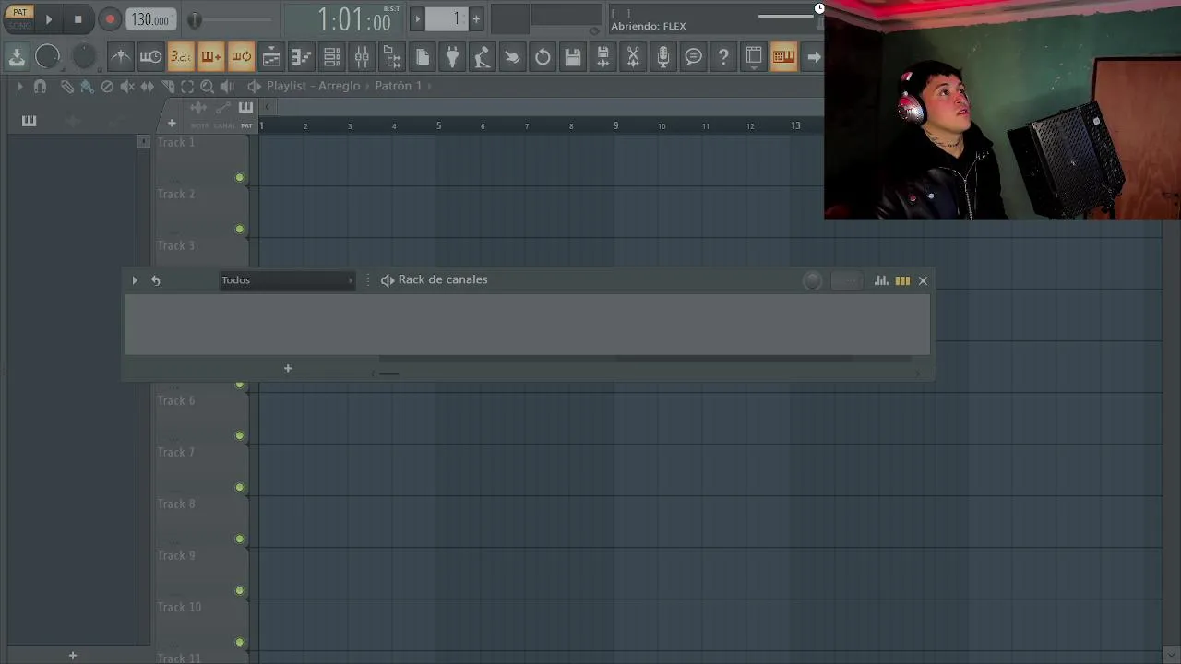Open the Playlist options menu arrow
Screen dimensions: 1181x664
(19, 86)
